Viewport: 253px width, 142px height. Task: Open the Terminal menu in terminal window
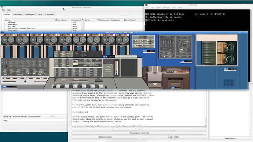coord(166,8)
